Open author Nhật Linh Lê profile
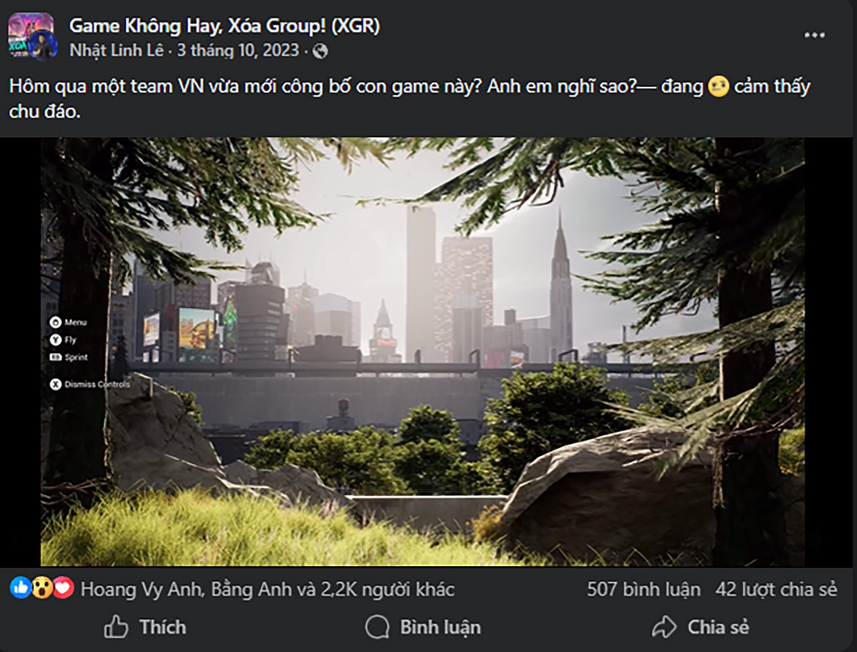 [117, 51]
